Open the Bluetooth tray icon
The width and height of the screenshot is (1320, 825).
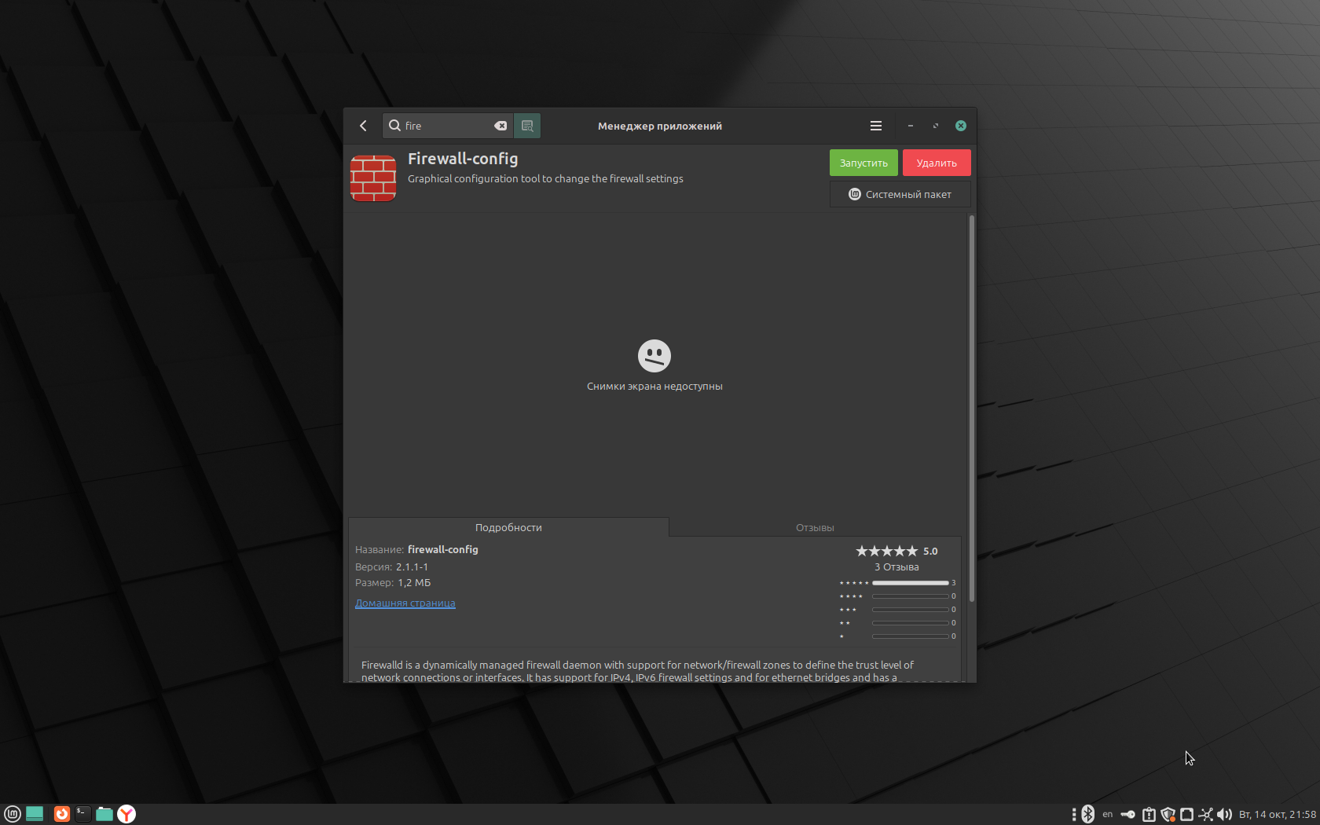[x=1087, y=814]
